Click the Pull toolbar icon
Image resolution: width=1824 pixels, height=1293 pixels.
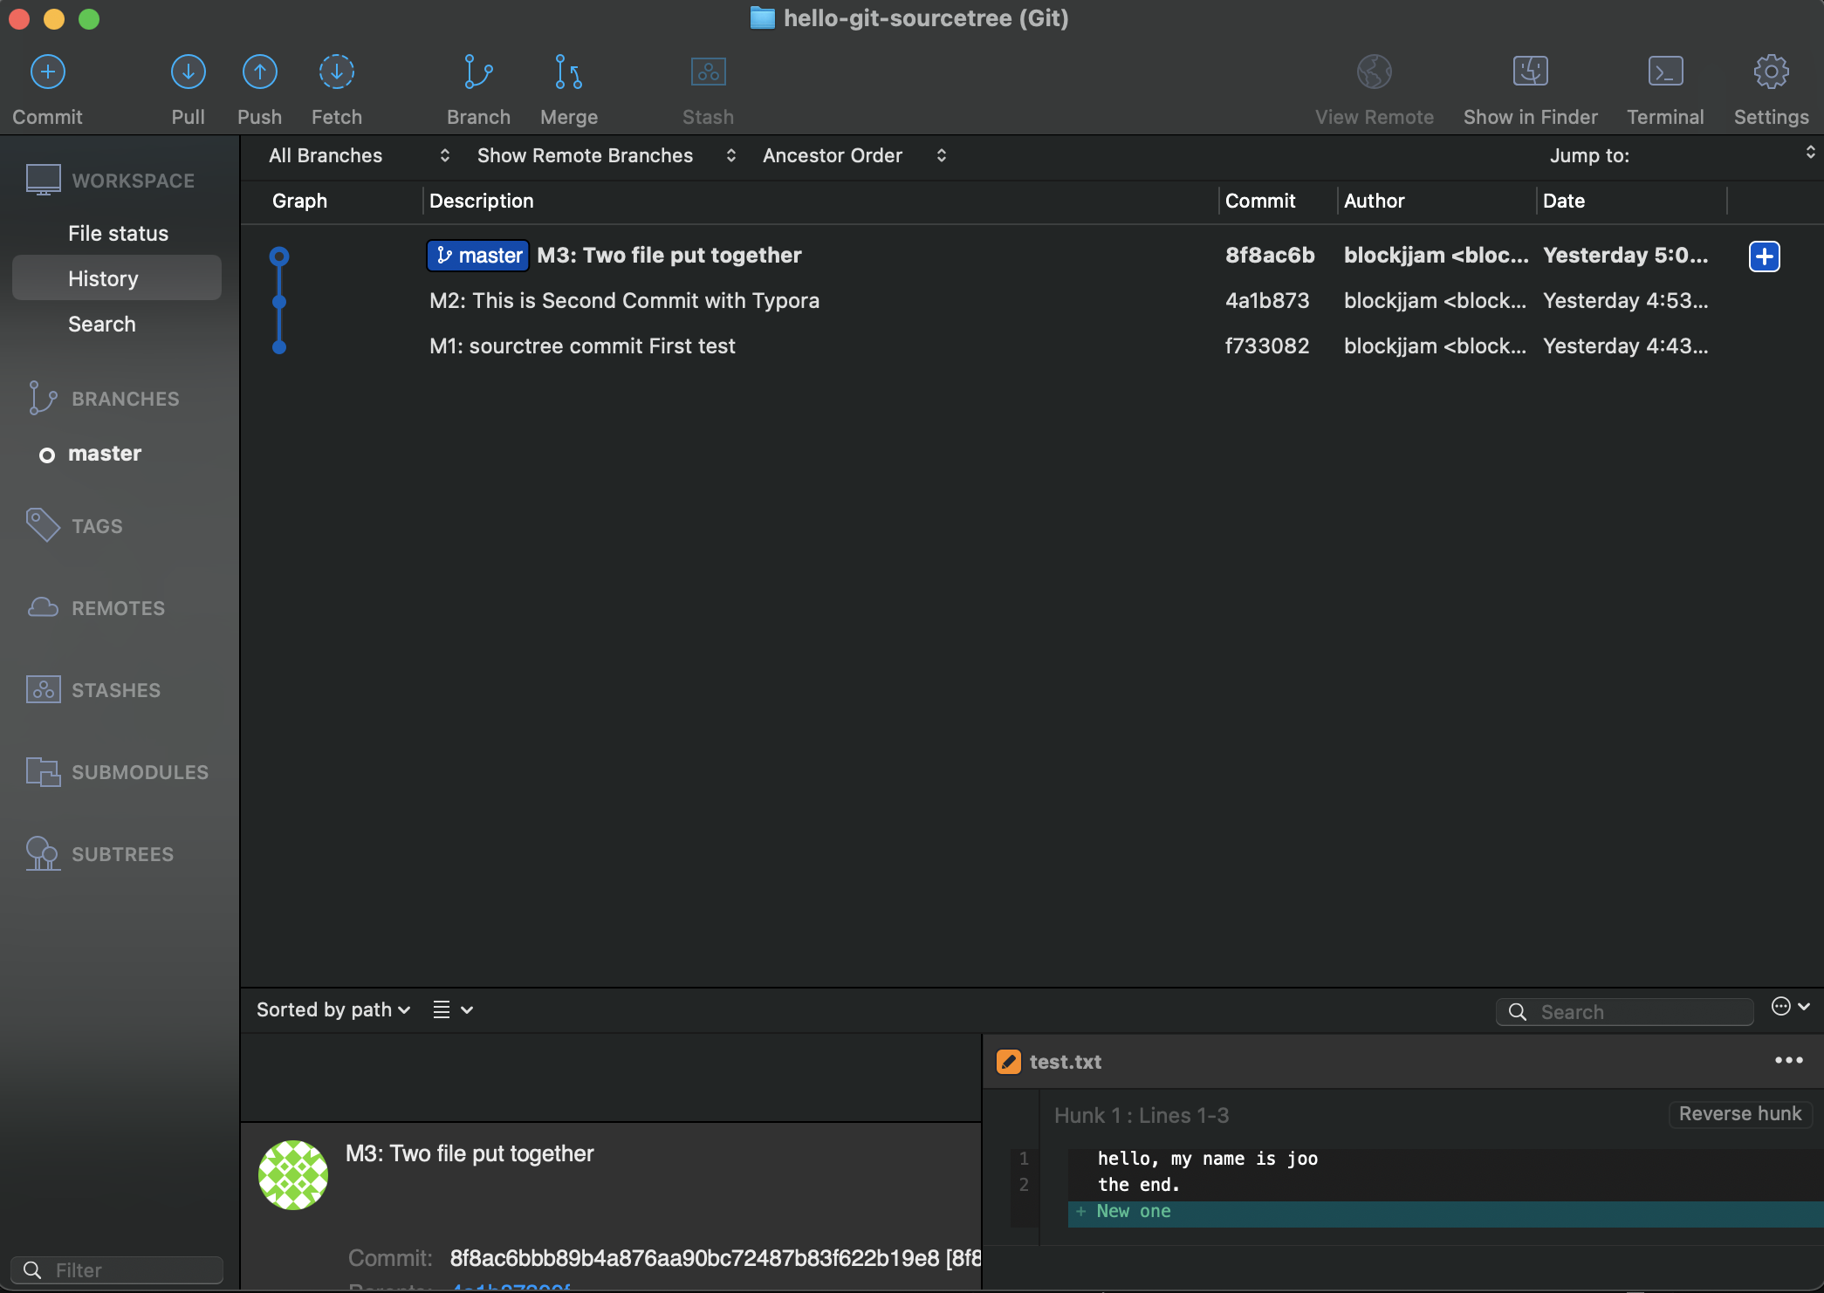click(x=188, y=72)
